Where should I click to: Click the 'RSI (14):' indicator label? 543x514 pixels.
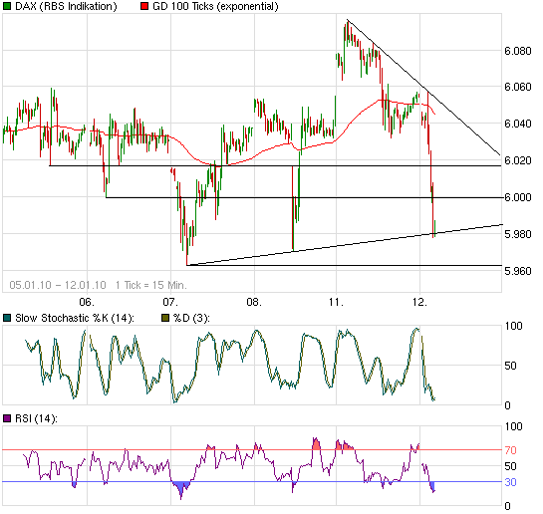pyautogui.click(x=36, y=418)
